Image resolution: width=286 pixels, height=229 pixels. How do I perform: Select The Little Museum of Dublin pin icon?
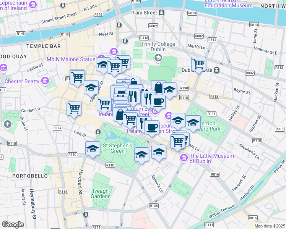(x=184, y=158)
